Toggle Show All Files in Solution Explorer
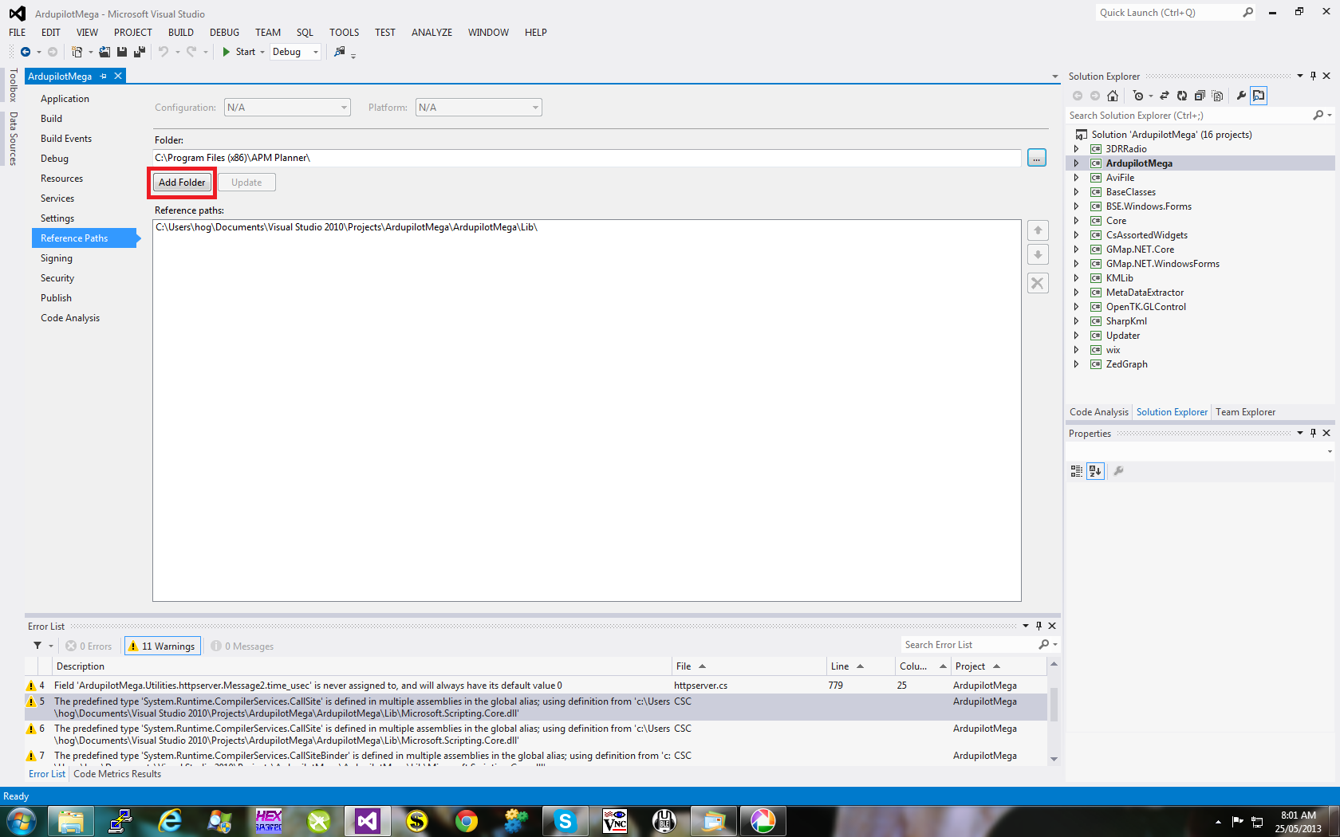The width and height of the screenshot is (1340, 837). (x=1217, y=96)
